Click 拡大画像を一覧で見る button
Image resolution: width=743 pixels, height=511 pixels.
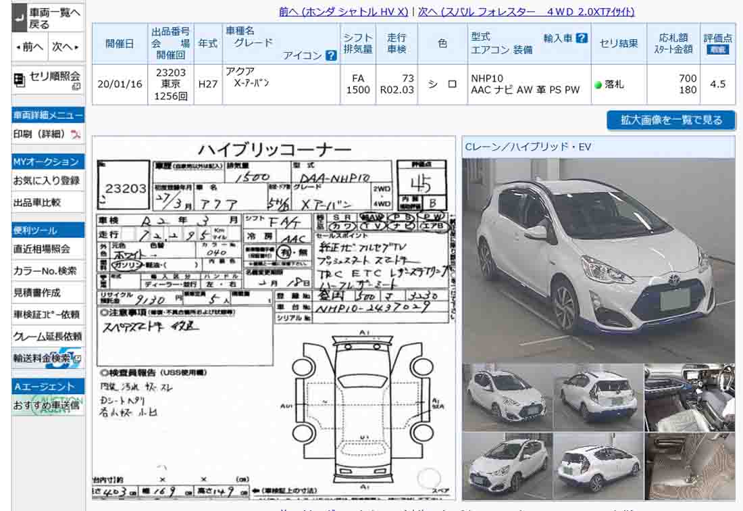coord(671,120)
